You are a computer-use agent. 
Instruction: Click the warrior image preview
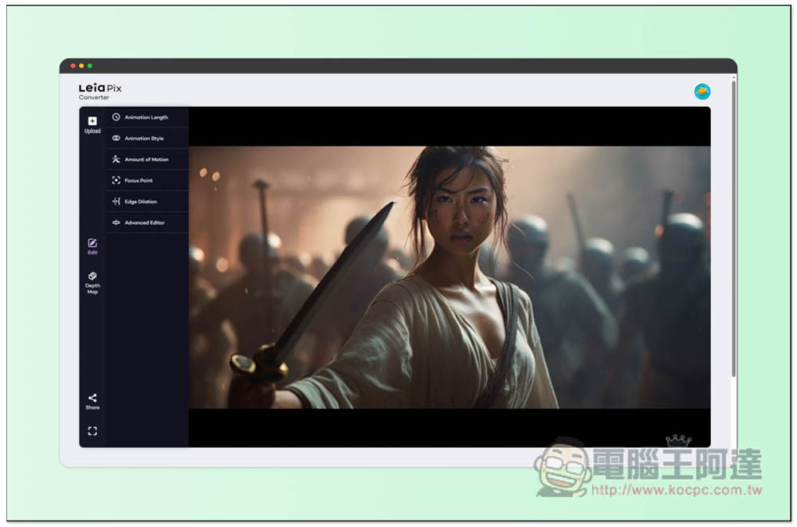click(450, 277)
